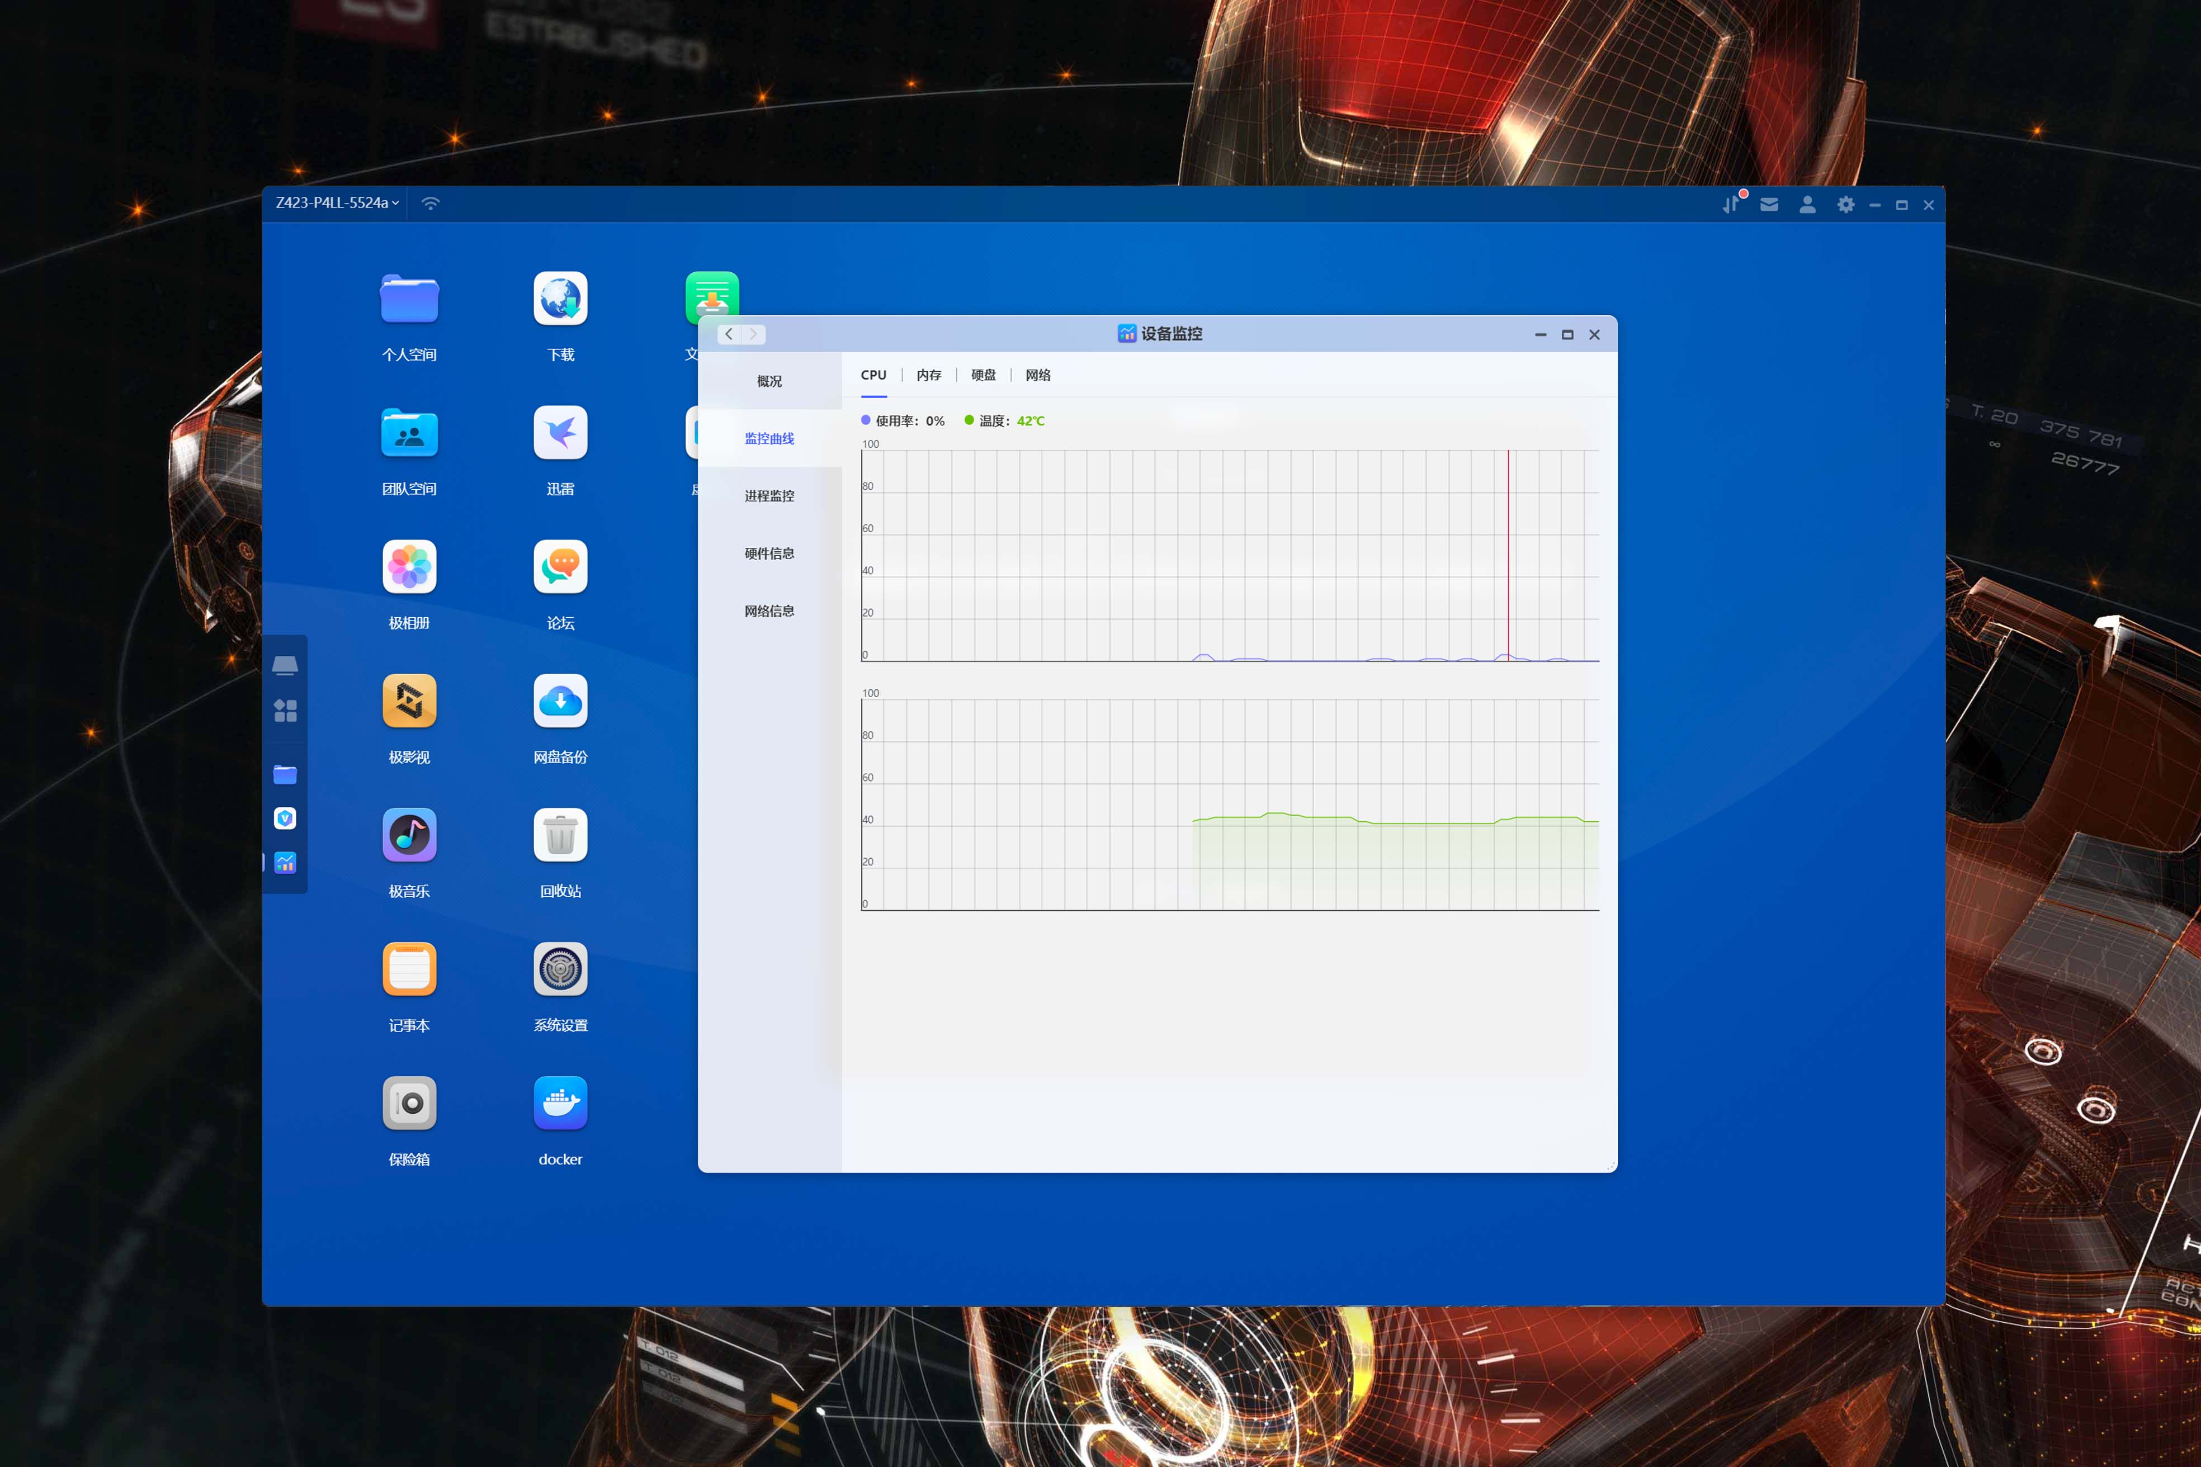
Task: Select 进程监控 in the monitor sidebar
Action: (x=769, y=496)
